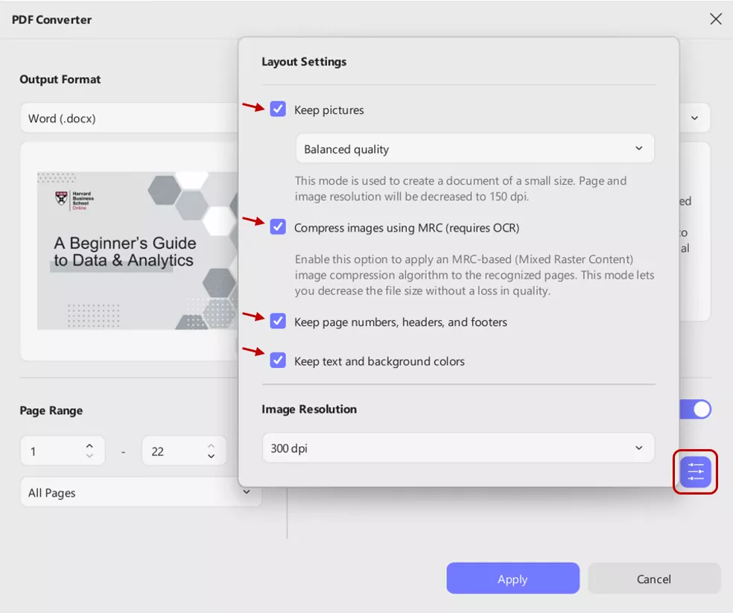Turn off the purple toggle switch
The image size is (733, 613).
(696, 410)
